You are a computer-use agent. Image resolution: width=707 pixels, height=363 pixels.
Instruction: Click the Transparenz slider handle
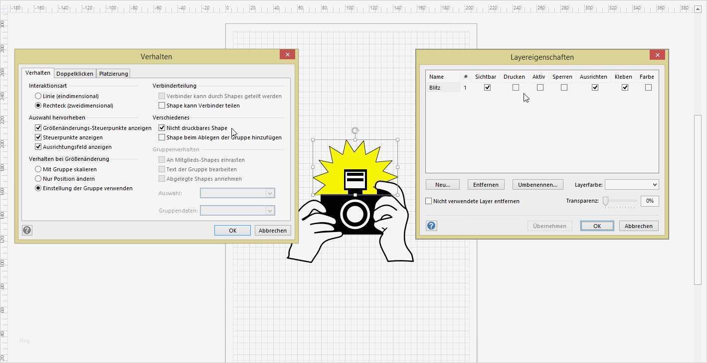605,201
